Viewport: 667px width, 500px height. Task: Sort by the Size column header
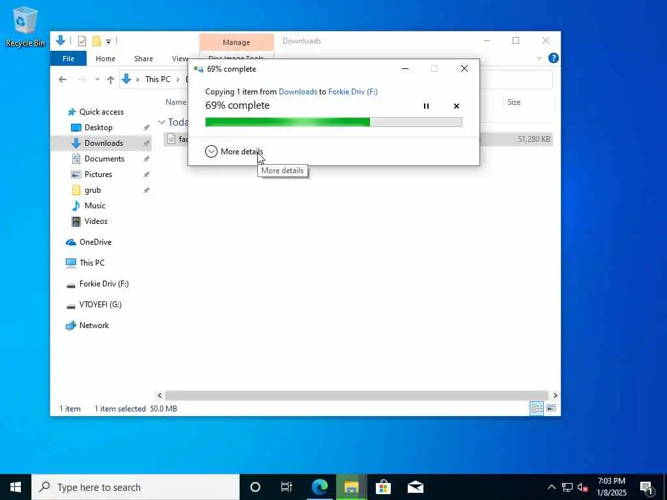[513, 102]
